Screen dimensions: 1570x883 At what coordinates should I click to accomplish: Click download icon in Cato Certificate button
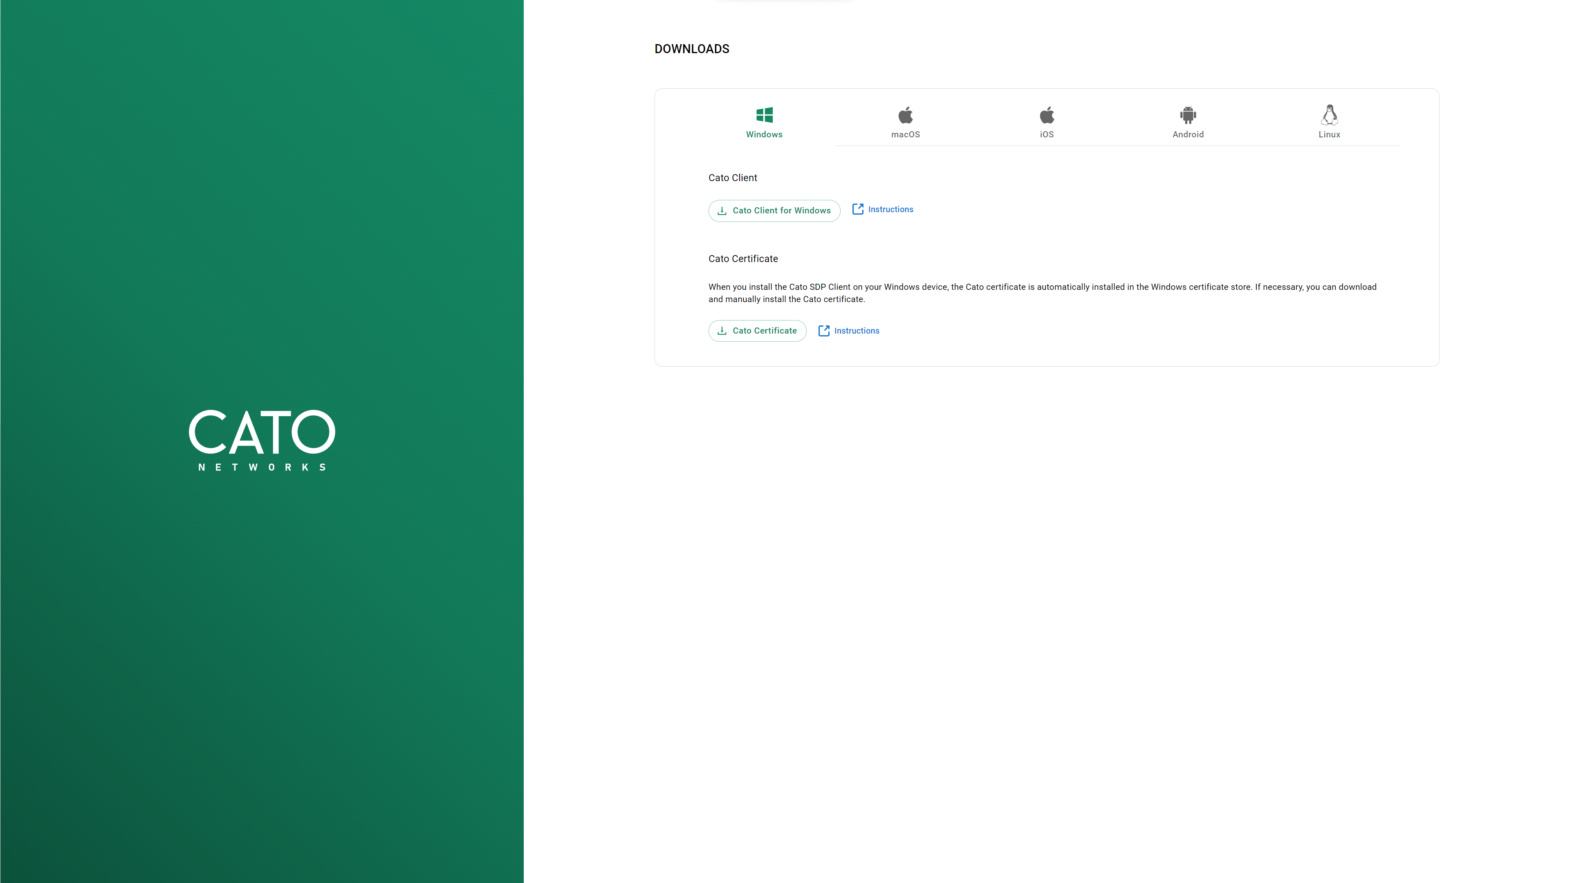[x=722, y=331]
